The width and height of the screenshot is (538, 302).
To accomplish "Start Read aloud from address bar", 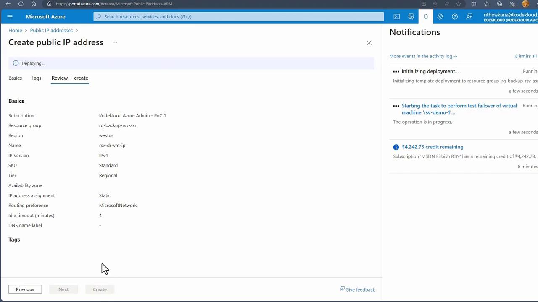I will tap(447, 4).
